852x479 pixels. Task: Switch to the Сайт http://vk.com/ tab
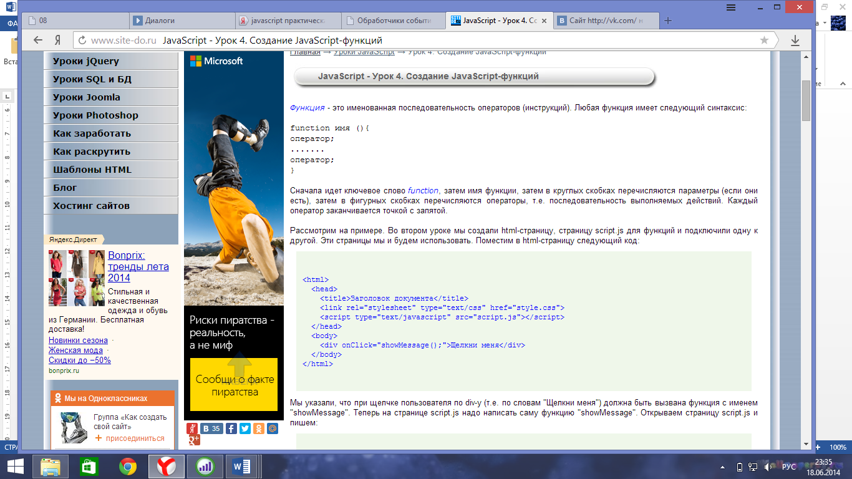point(606,21)
